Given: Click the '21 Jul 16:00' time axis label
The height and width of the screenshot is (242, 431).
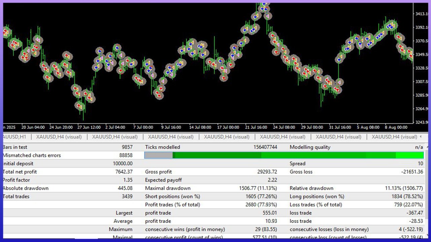Looking at the screenshot, I should (256, 127).
